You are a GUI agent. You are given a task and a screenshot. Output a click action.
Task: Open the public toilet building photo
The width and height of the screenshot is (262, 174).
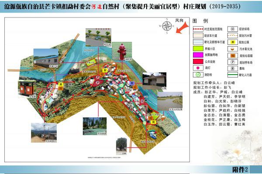pyautogui.click(x=155, y=81)
